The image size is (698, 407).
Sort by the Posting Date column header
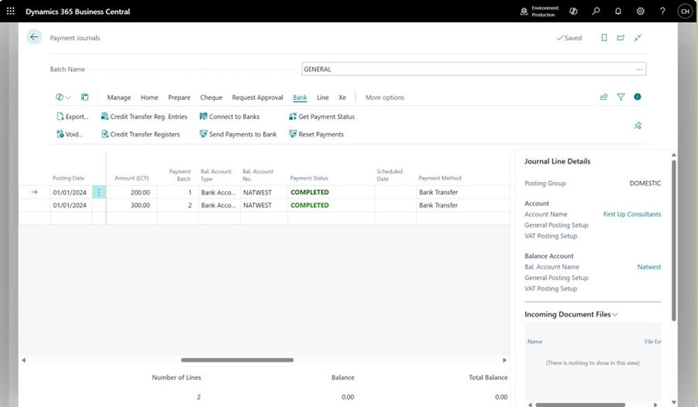coord(68,178)
